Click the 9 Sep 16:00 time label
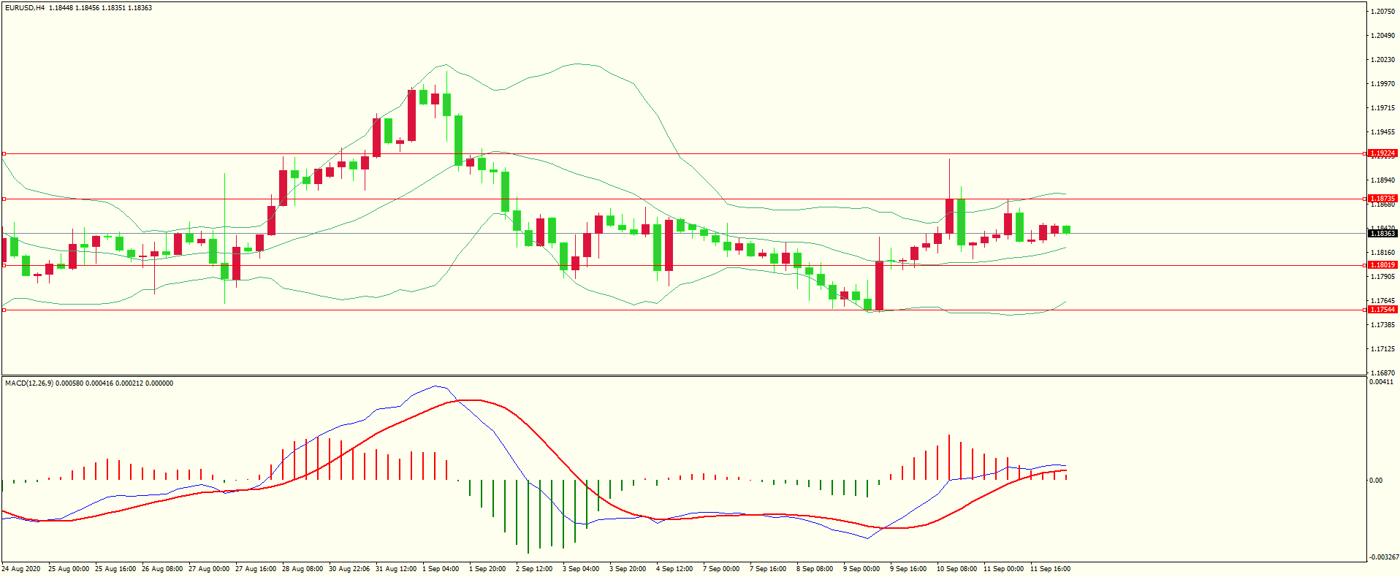 (908, 569)
